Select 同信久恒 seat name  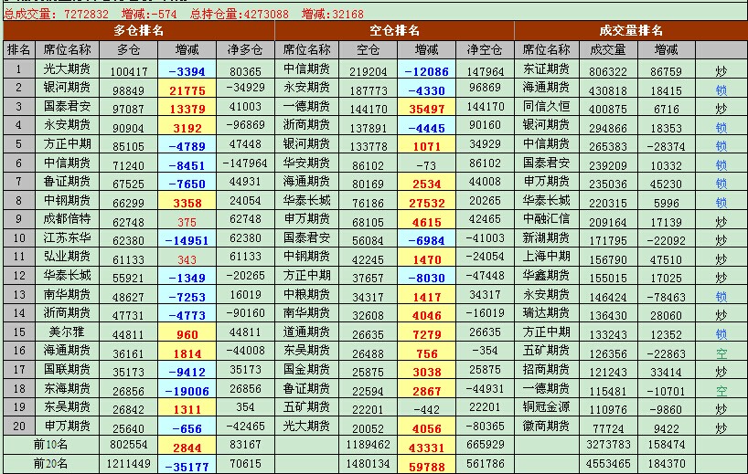point(546,106)
